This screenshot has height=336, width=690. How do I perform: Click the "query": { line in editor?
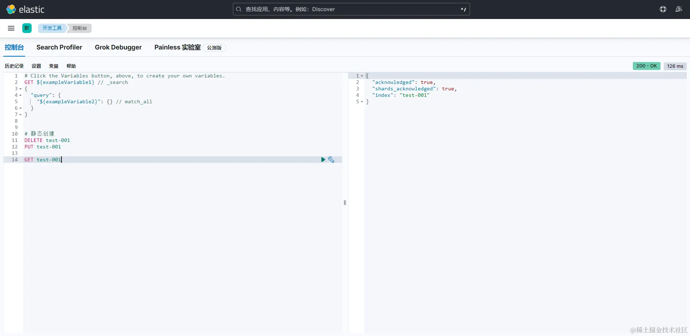pyautogui.click(x=46, y=95)
